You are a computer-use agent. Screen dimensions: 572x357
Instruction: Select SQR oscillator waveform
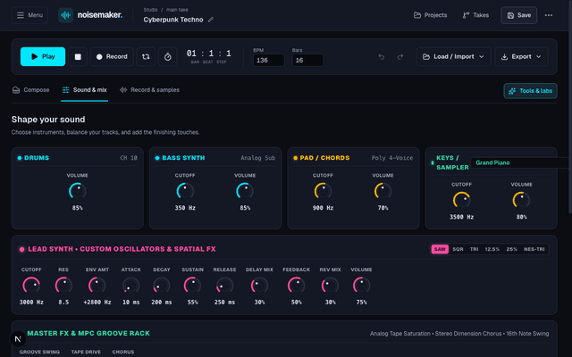click(x=458, y=249)
